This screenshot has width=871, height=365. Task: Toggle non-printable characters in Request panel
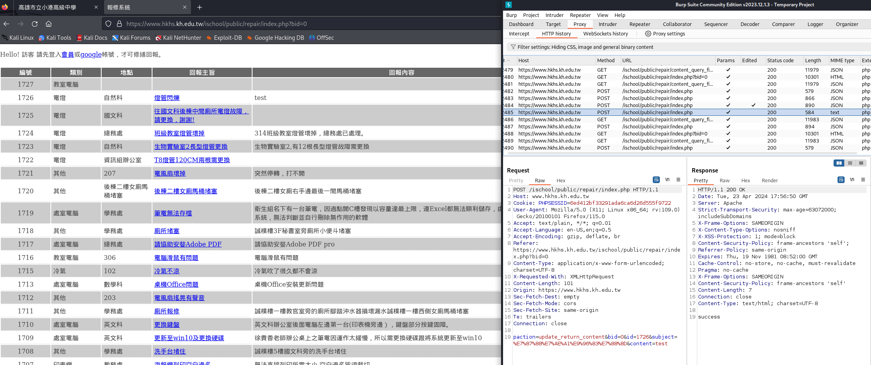point(667,180)
